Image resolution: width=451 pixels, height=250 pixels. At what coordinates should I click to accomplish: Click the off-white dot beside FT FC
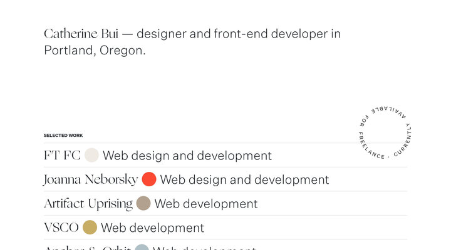pos(91,156)
